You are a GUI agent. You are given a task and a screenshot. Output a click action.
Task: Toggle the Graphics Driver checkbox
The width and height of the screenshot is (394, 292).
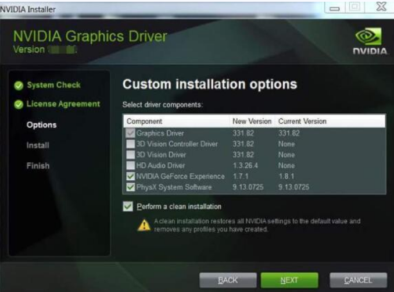[130, 133]
